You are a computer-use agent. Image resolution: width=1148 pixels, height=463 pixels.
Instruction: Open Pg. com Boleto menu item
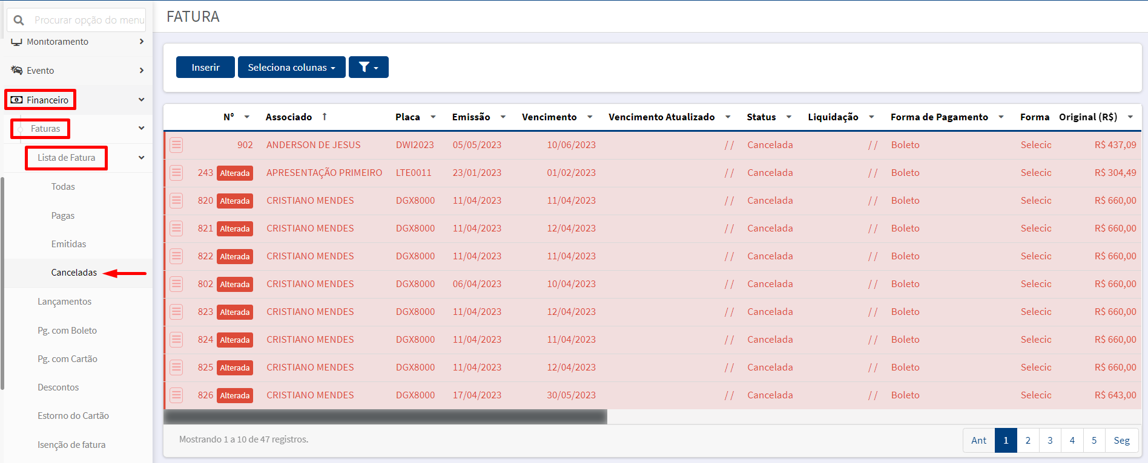tap(67, 331)
